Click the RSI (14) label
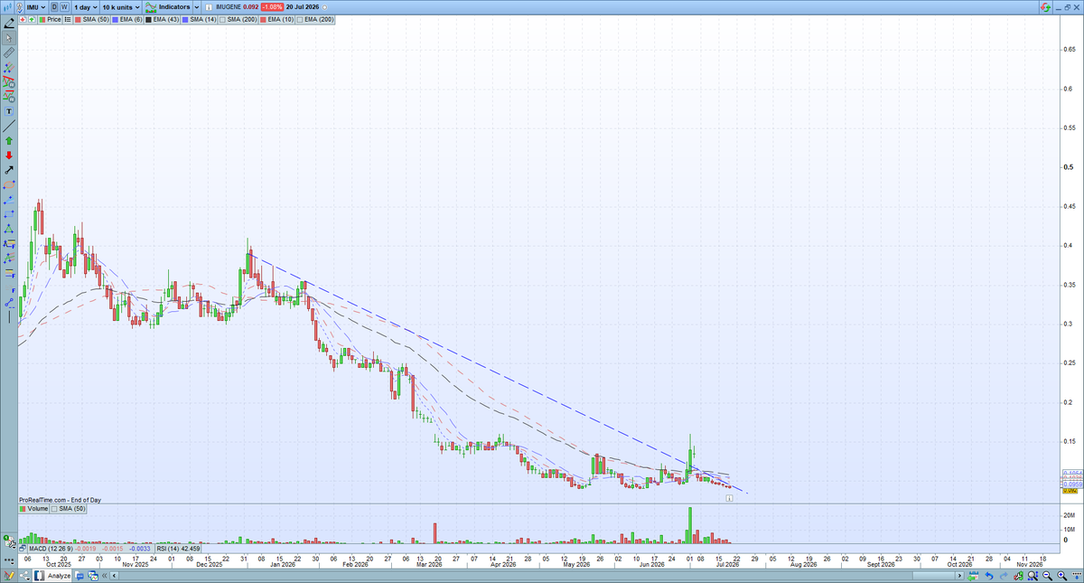The height and width of the screenshot is (583, 1084). [x=169, y=549]
